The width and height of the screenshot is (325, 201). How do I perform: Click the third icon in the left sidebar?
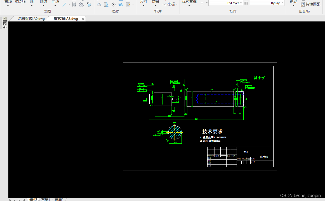pyautogui.click(x=5, y=27)
